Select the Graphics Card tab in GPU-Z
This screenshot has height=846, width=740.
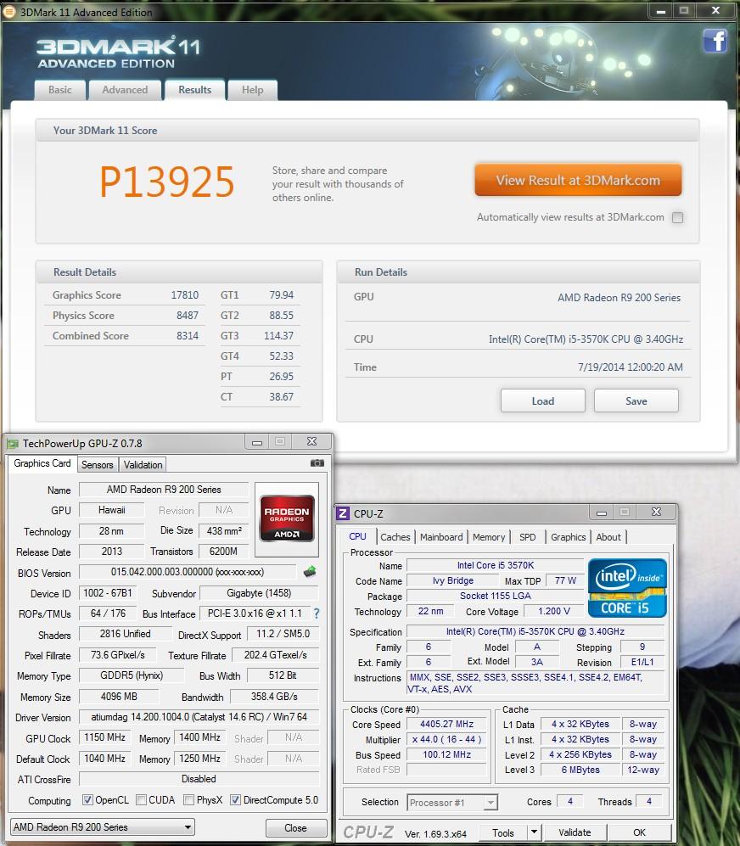[x=42, y=463]
